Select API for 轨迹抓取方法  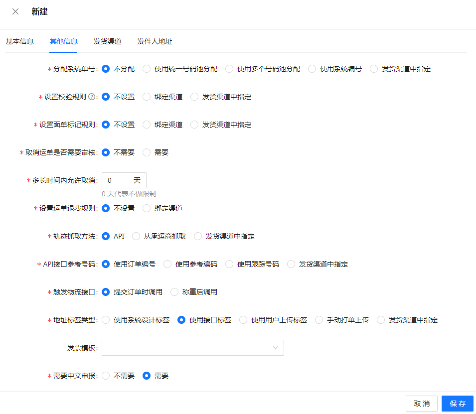pos(106,236)
